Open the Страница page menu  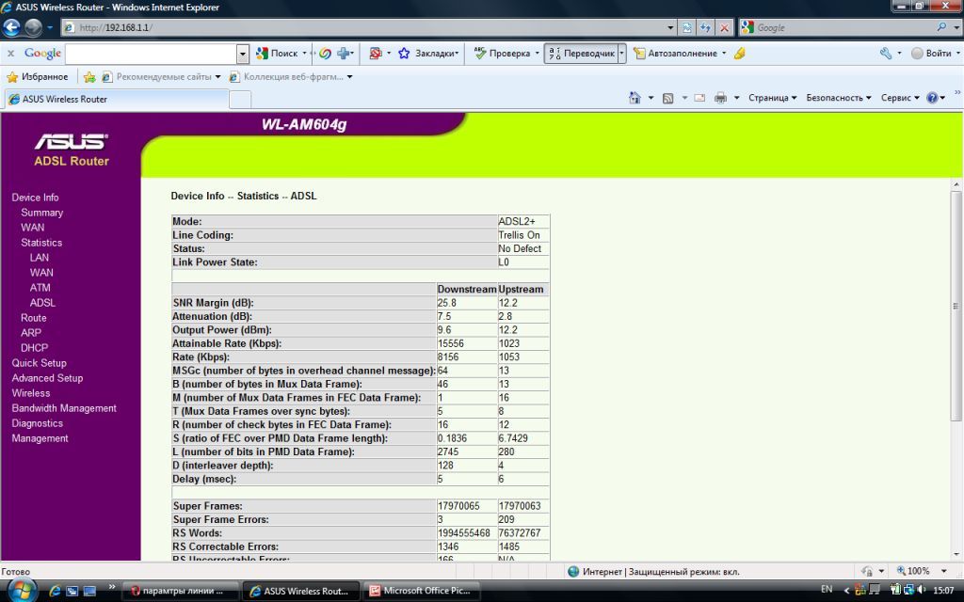(772, 98)
